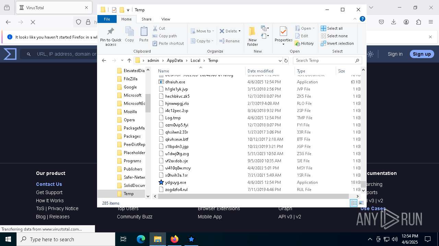Viewport: 439px width, 246px height.
Task: Open Quick Access Toolbar customize dropdown
Action: click(128, 10)
